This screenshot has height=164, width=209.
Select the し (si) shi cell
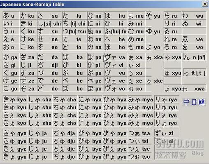tap(49, 23)
